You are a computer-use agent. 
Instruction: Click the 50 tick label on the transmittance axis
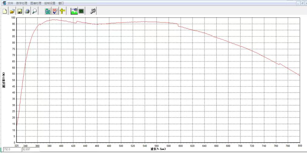point(14,80)
